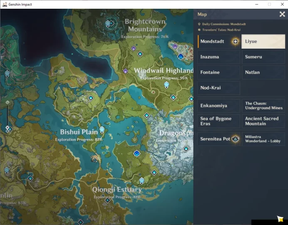Image resolution: width=288 pixels, height=225 pixels.
Task: Select the Statue of The Seven under Windwail Highland's 95%
Action: point(166,85)
